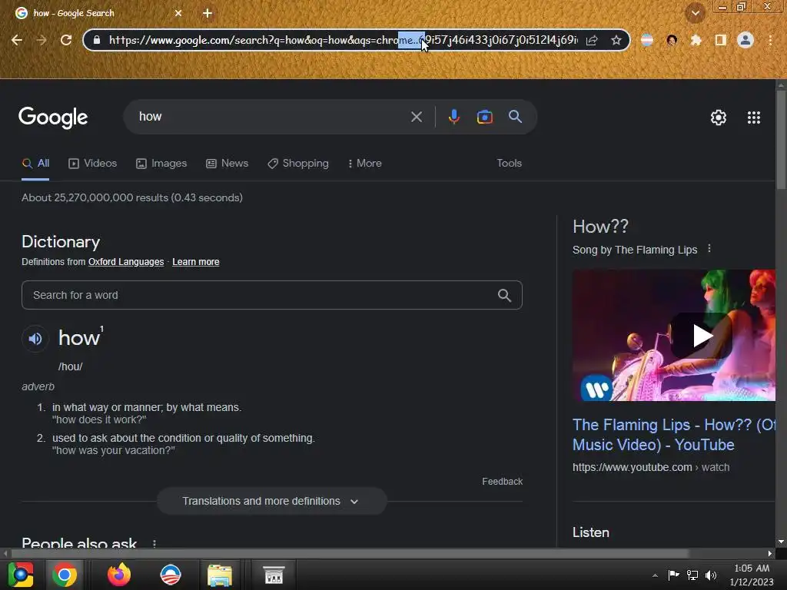The height and width of the screenshot is (590, 787).
Task: Share this page using the address bar share icon
Action: coord(593,40)
